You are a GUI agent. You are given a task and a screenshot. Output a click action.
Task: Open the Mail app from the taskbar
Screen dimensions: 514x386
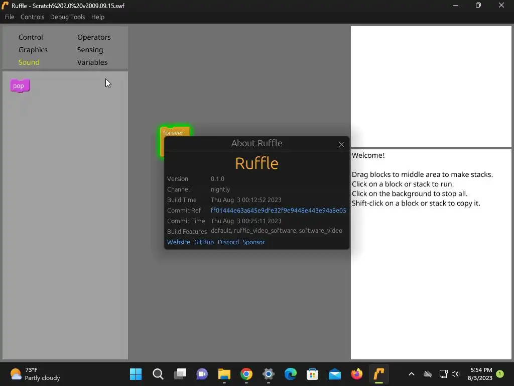click(335, 374)
